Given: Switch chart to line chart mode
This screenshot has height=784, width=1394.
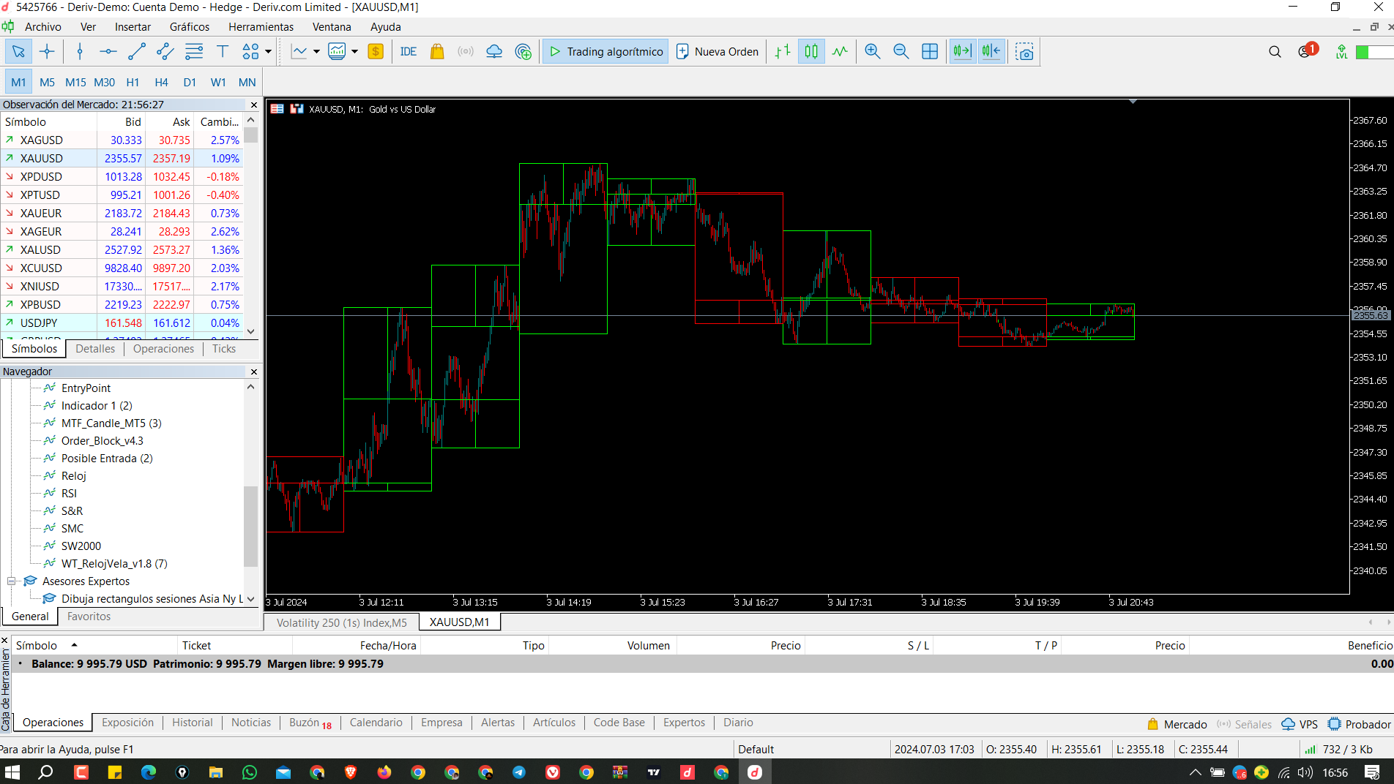Looking at the screenshot, I should point(840,51).
